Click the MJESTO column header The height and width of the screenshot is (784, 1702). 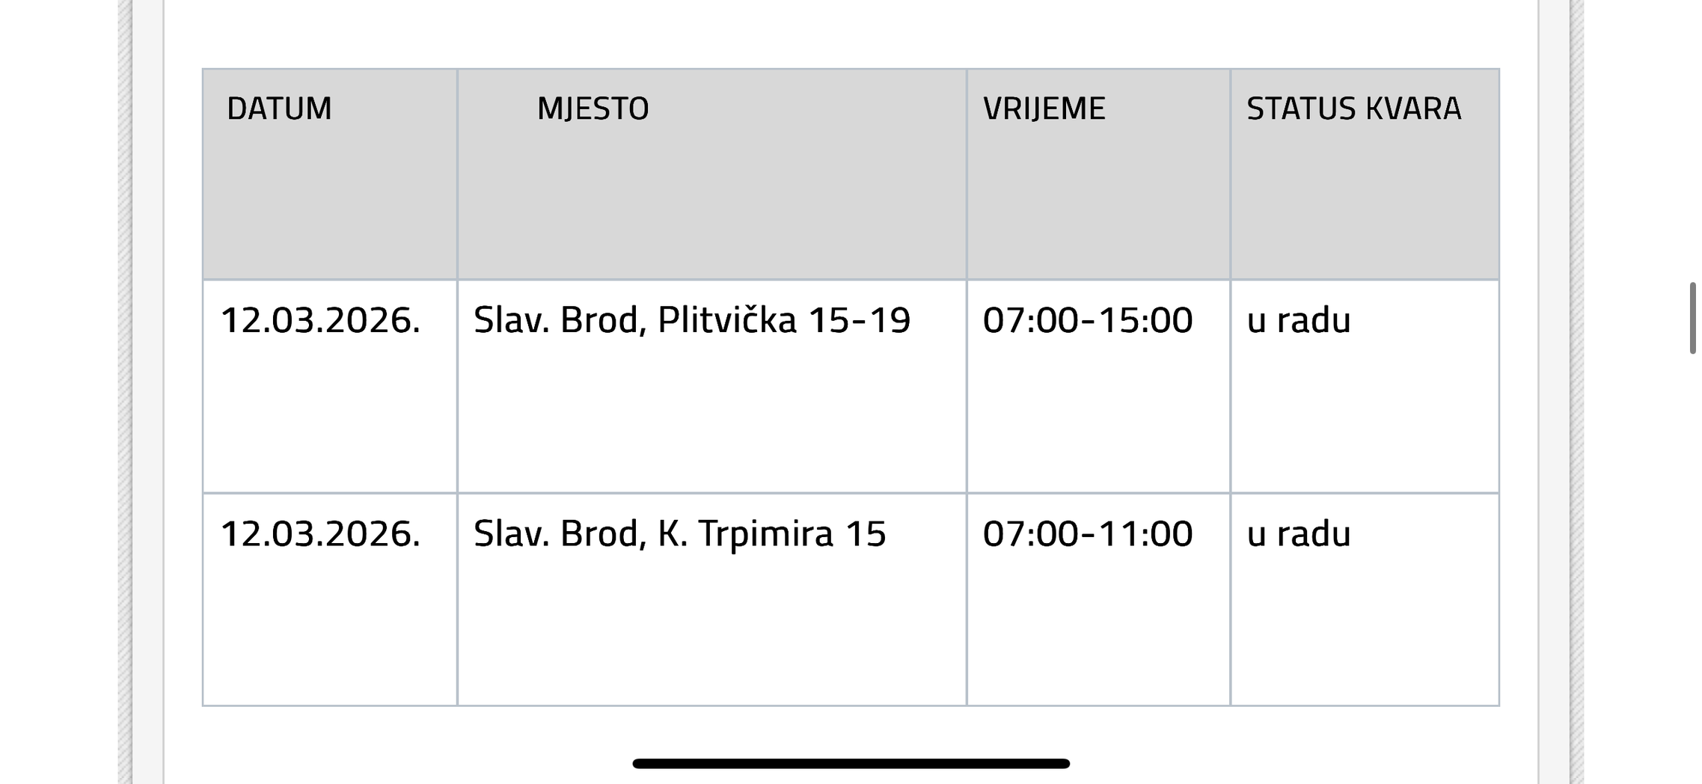(593, 108)
